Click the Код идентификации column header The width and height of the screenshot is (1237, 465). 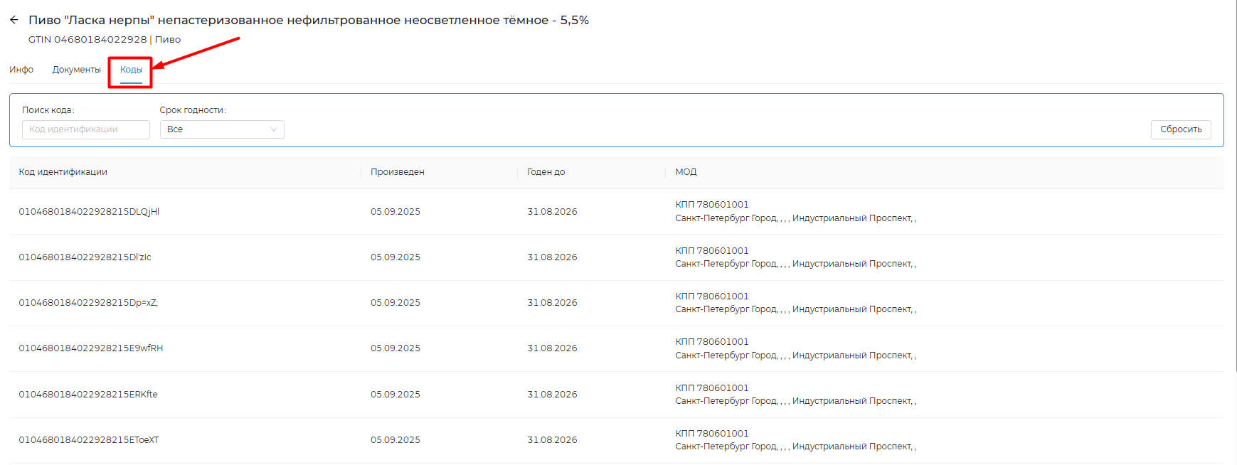[x=63, y=172]
